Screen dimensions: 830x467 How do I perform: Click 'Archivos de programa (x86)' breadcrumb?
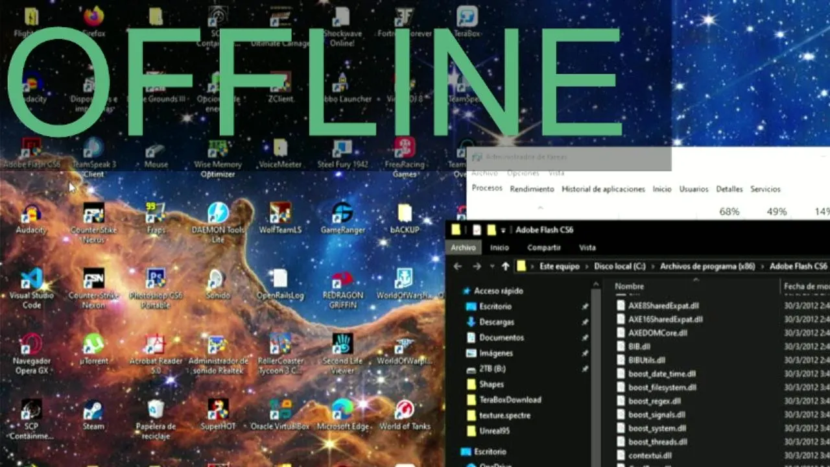(707, 267)
